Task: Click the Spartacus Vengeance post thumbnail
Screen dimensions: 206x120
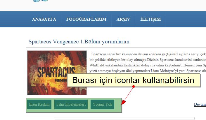Action: point(57,73)
